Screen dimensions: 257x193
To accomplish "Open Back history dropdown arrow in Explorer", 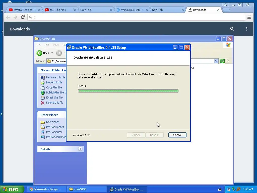I will click(52, 53).
